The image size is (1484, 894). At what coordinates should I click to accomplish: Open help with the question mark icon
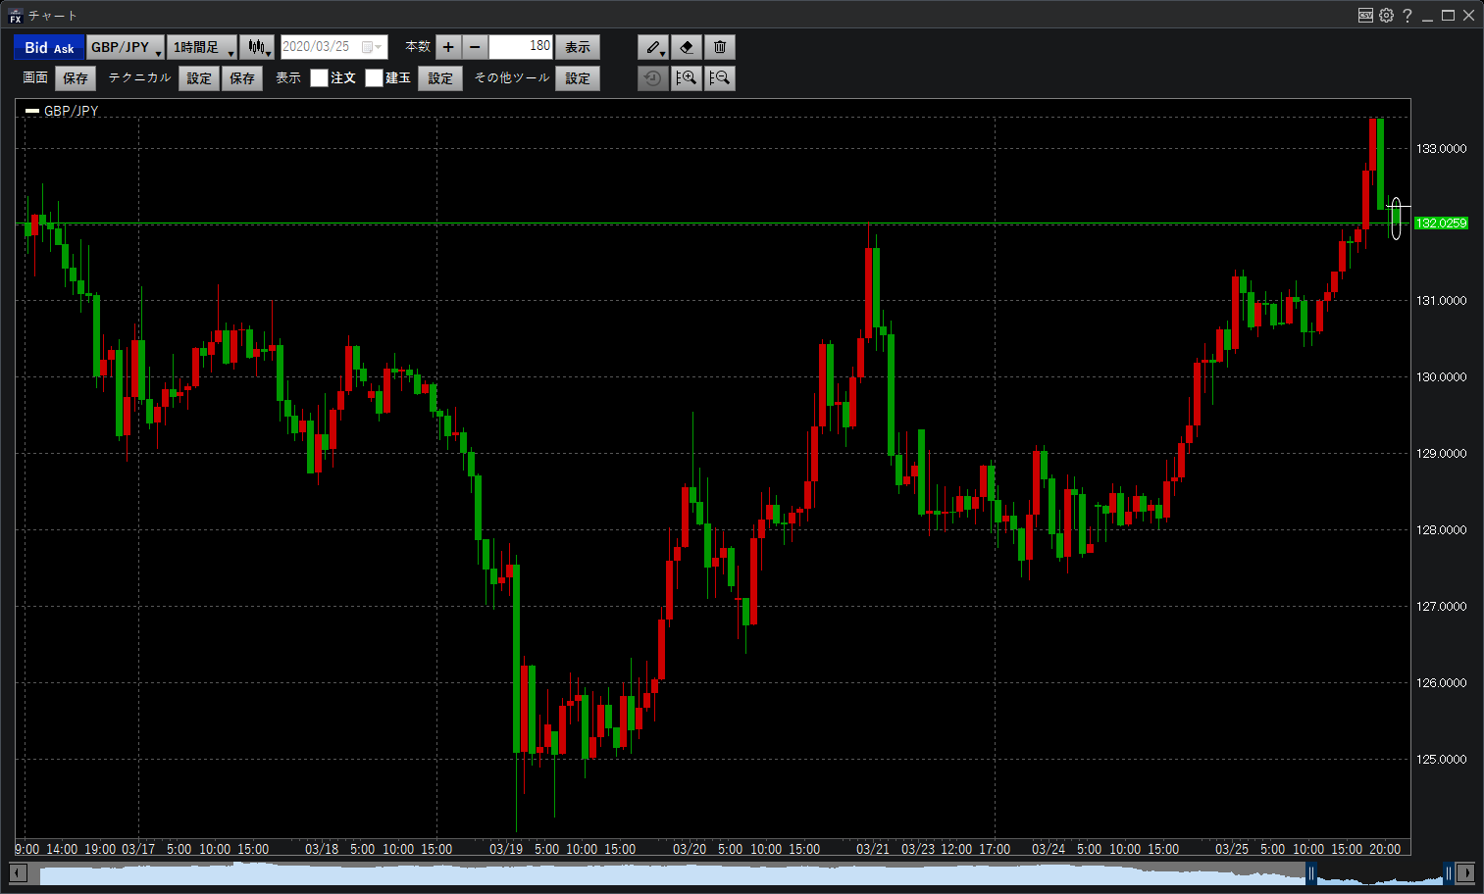coord(1407,15)
